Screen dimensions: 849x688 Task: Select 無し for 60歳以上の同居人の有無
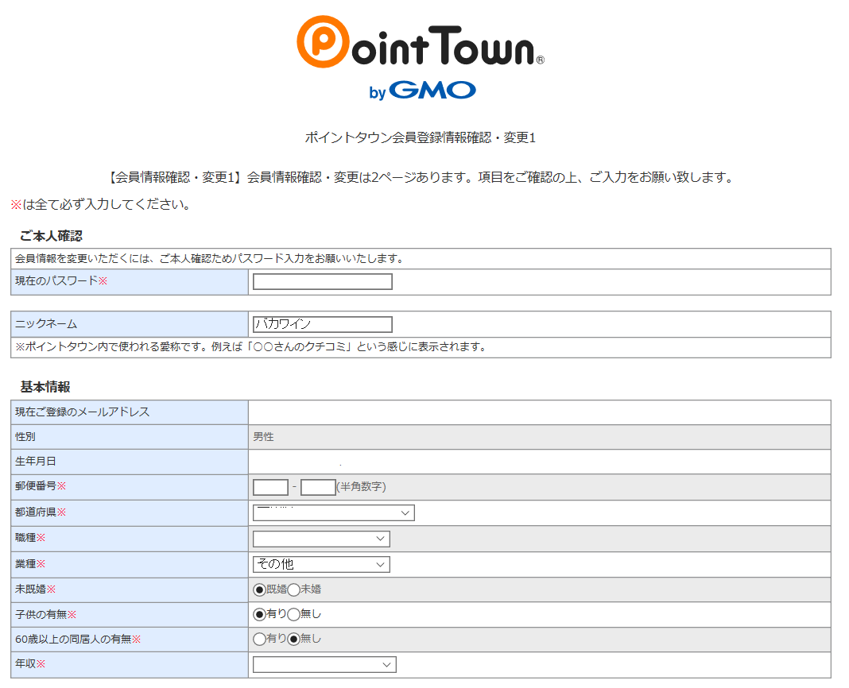click(293, 640)
